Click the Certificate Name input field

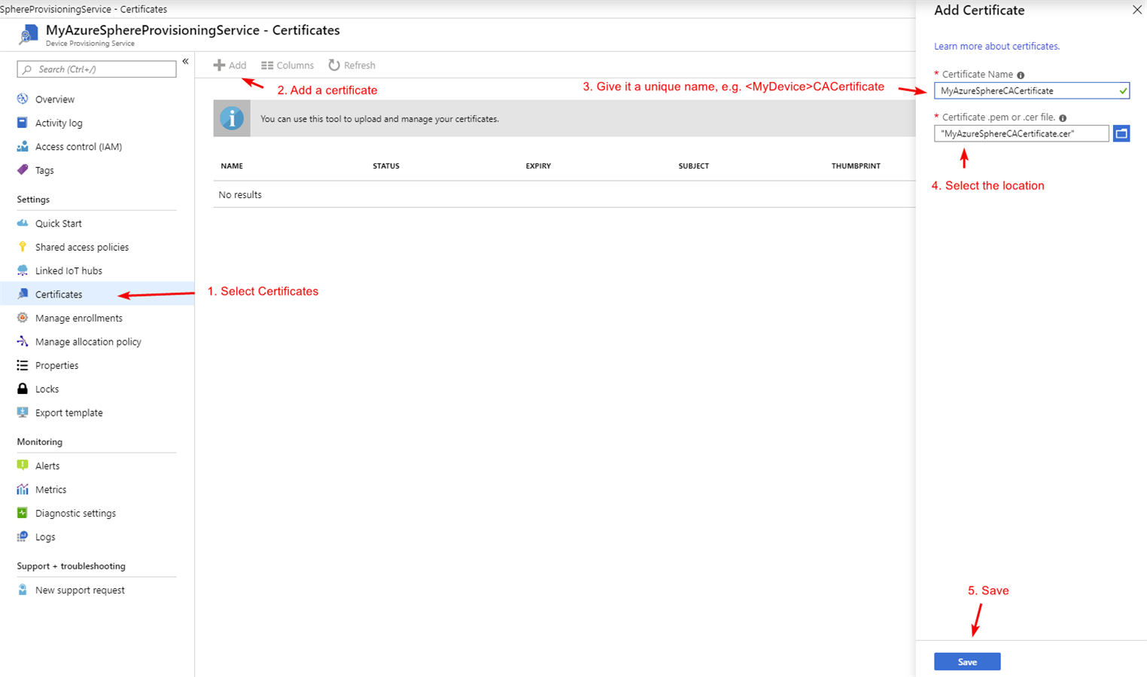(x=1032, y=91)
